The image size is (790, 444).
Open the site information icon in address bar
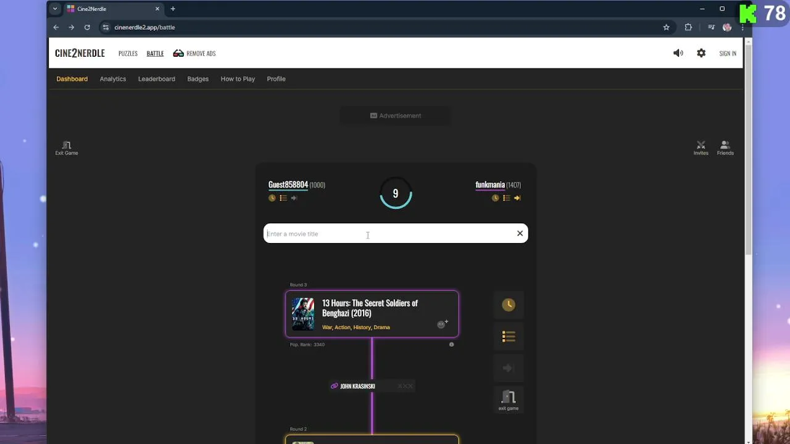106,27
